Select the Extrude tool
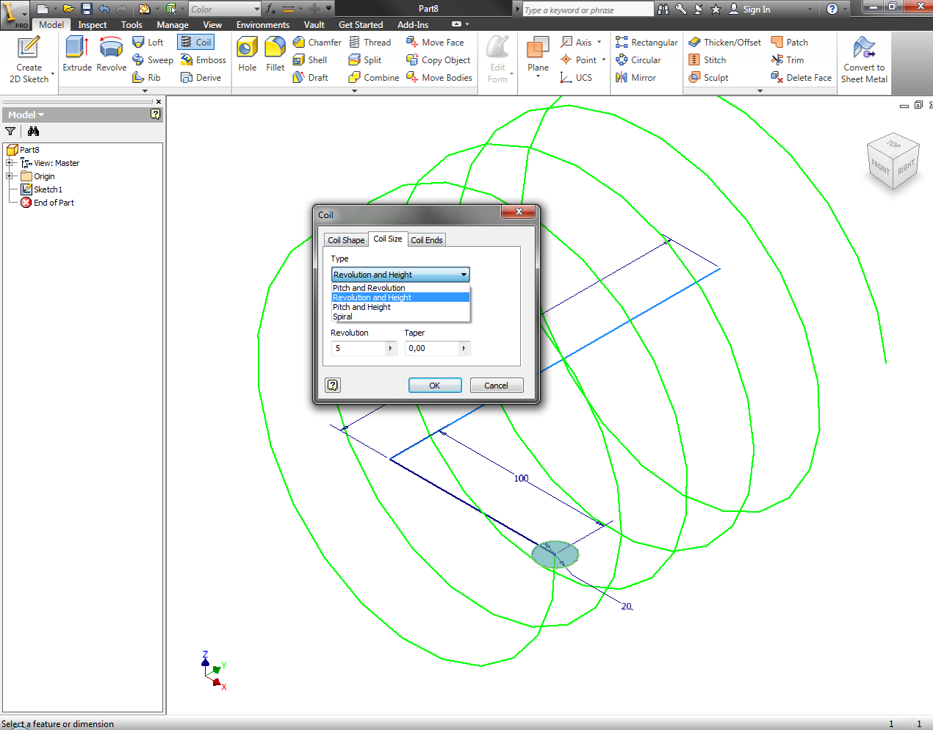This screenshot has height=730, width=933. pos(77,54)
